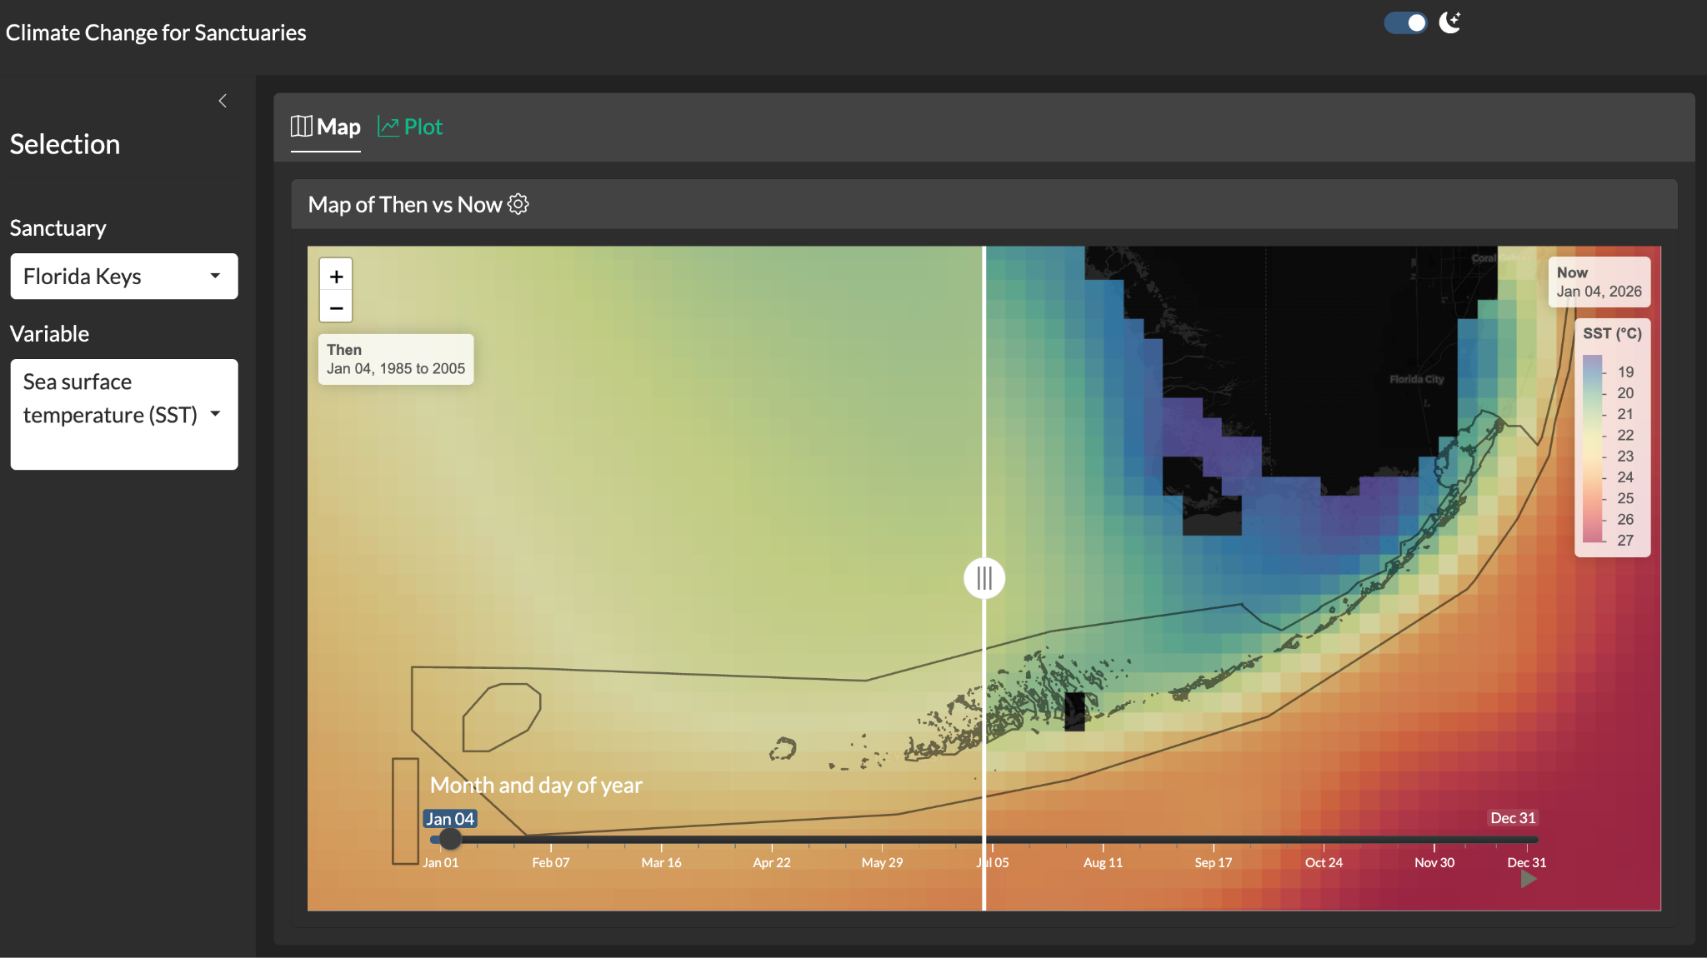Image resolution: width=1707 pixels, height=958 pixels.
Task: Open the Florida Keys sanctuary dropdown
Action: [124, 277]
